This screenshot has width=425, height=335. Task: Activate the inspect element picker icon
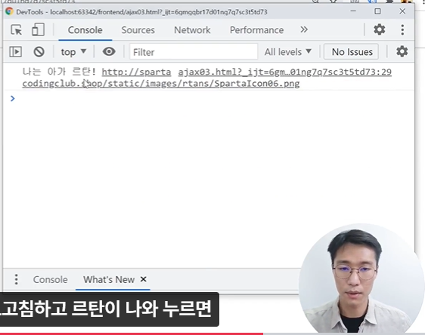(x=17, y=29)
